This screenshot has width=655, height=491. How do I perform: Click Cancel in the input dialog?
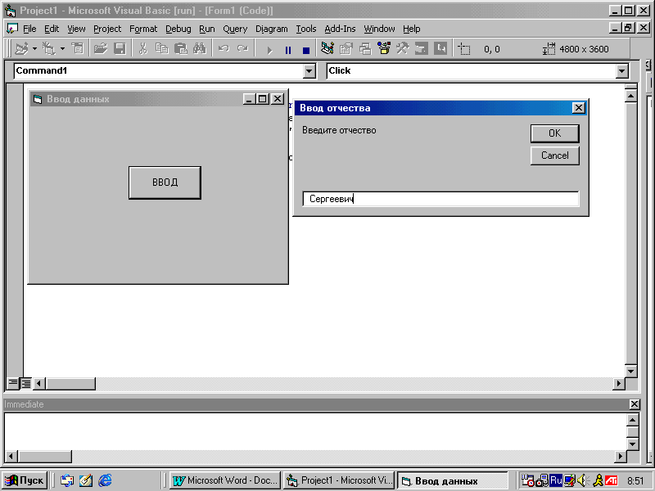(x=555, y=155)
